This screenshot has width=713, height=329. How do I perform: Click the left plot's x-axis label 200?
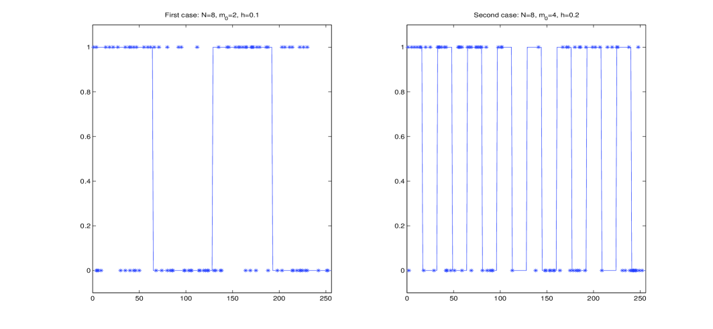pos(279,300)
